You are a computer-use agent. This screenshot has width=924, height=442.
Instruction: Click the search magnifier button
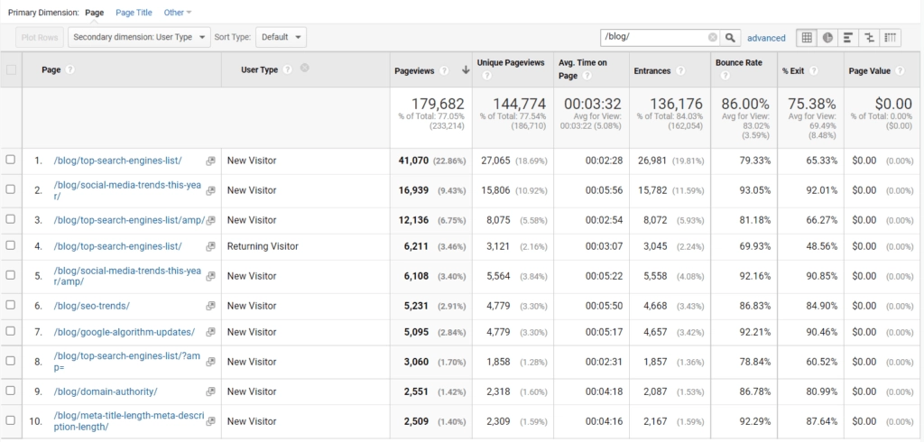(x=731, y=38)
